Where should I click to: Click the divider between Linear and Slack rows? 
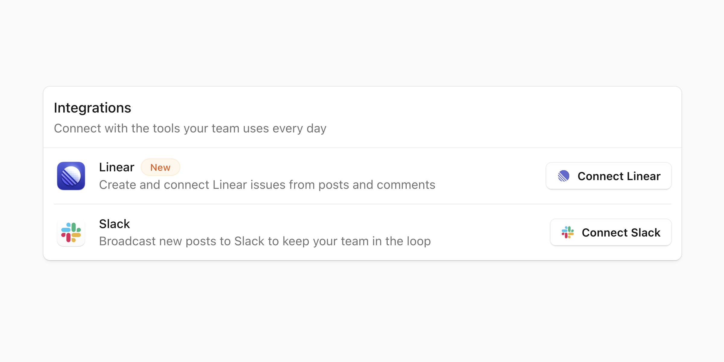click(x=362, y=204)
